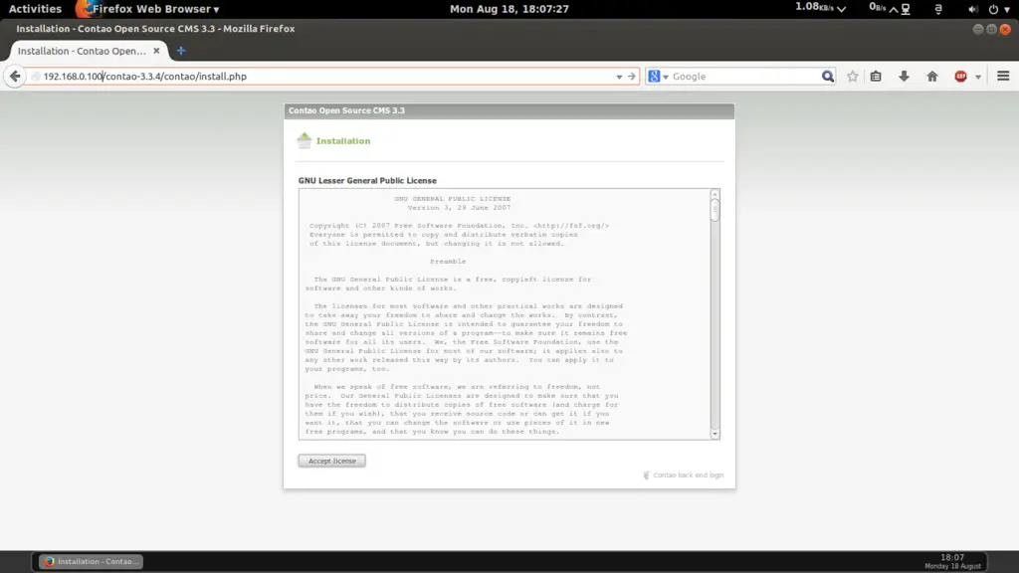Open the URL history dropdown arrow

pyautogui.click(x=619, y=77)
